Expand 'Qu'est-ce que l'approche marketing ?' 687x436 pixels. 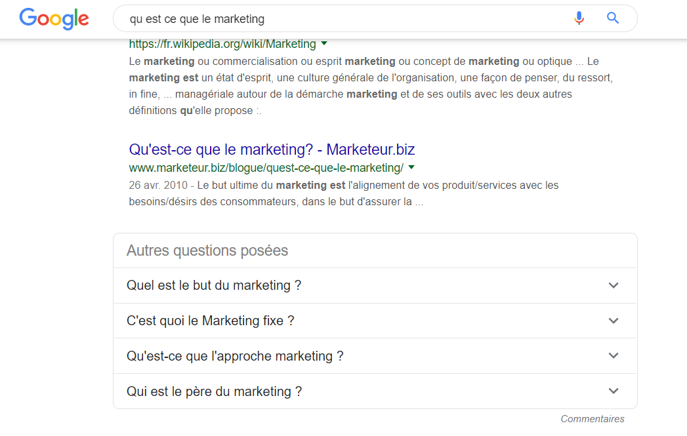pyautogui.click(x=375, y=356)
